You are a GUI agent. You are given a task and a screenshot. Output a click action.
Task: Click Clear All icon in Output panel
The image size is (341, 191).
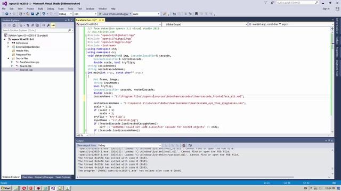click(184, 145)
